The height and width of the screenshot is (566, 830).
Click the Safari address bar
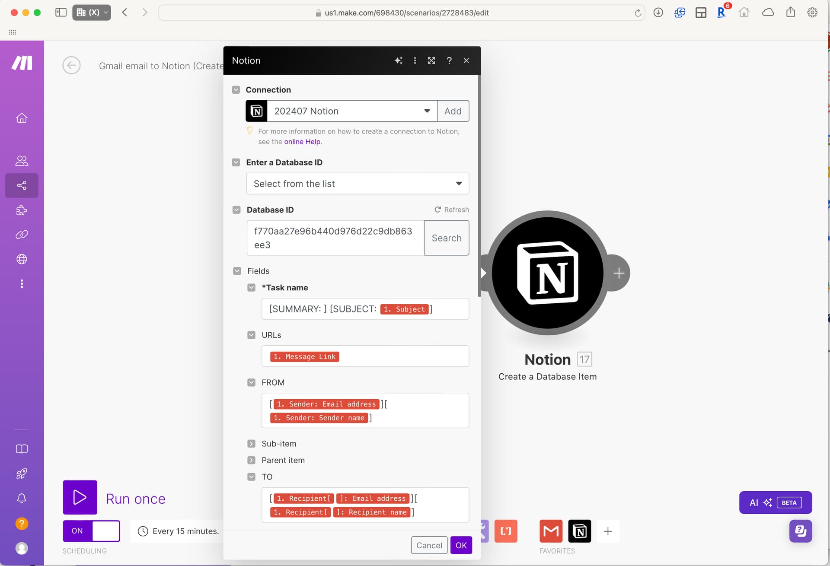point(402,13)
